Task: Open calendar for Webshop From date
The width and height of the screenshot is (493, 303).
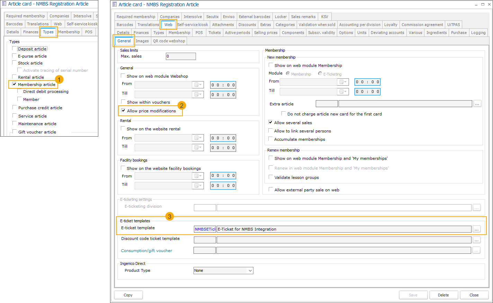Action: pos(198,85)
